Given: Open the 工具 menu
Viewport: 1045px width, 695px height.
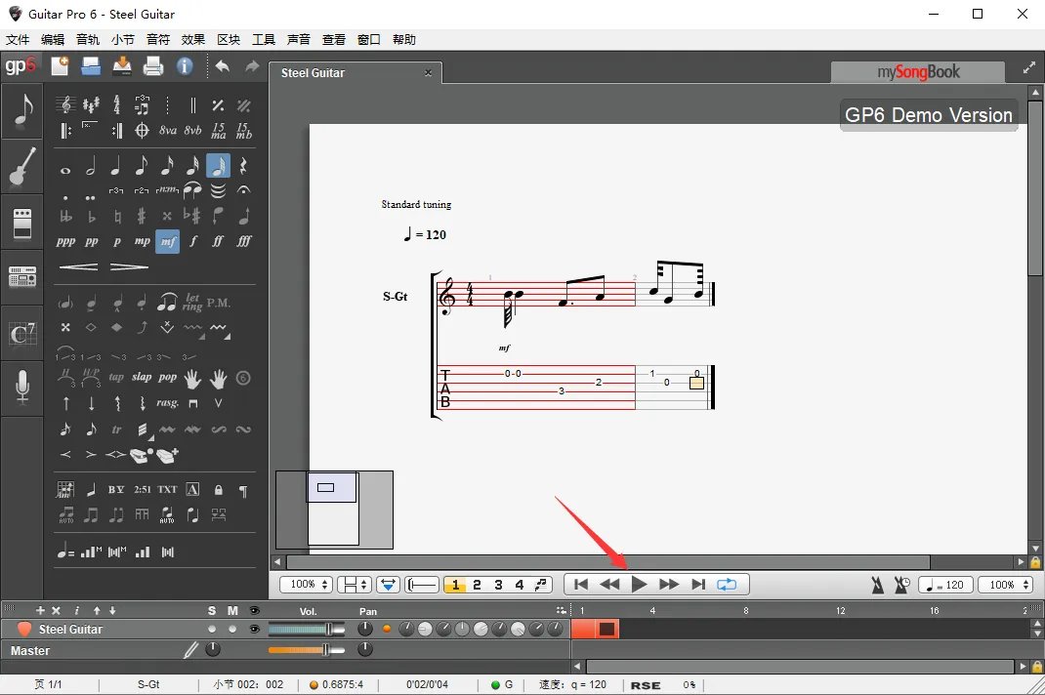Looking at the screenshot, I should [x=262, y=39].
